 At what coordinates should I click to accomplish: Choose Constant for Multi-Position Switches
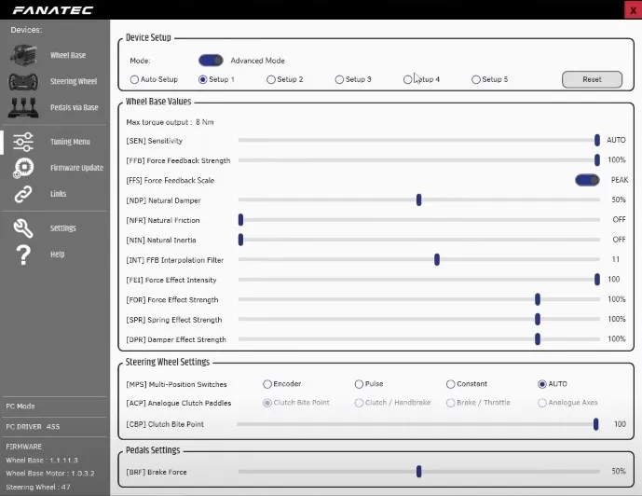click(x=450, y=384)
